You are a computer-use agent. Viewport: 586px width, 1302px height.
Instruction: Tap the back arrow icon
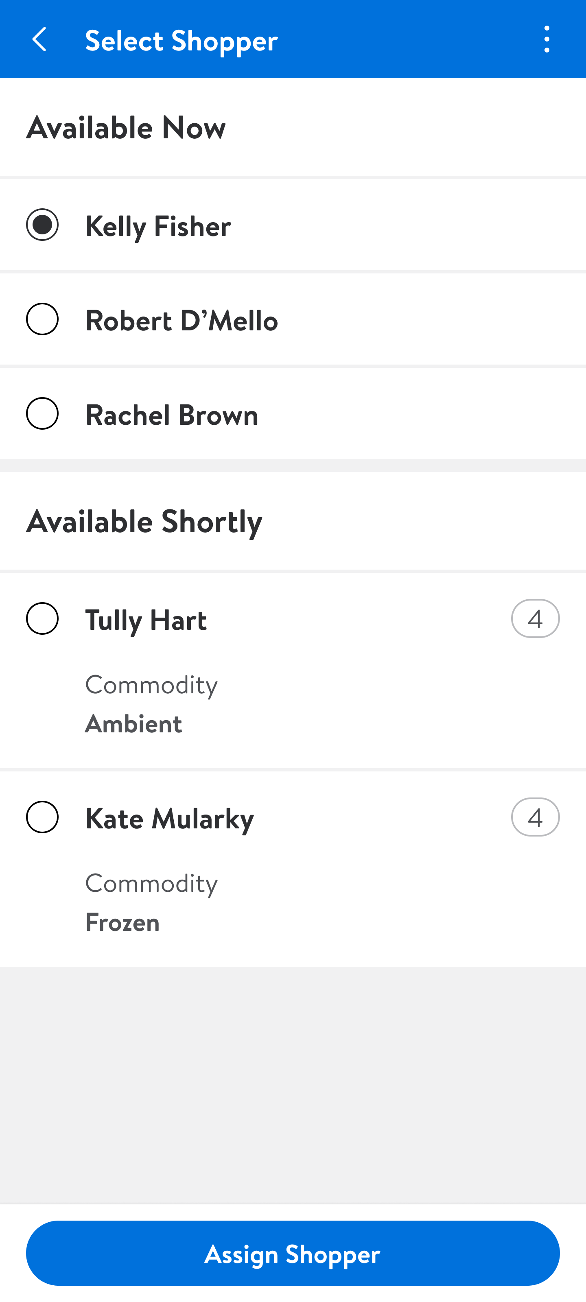click(x=39, y=39)
